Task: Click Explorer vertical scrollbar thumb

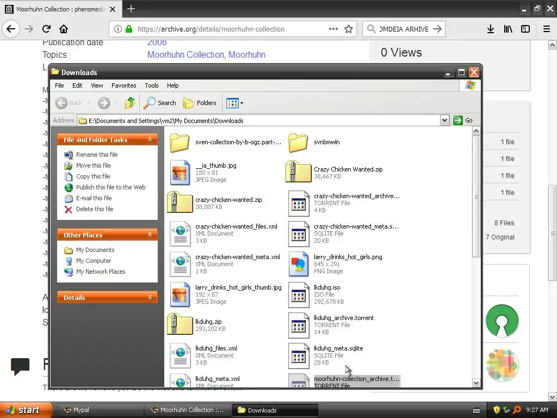Action: (x=476, y=196)
